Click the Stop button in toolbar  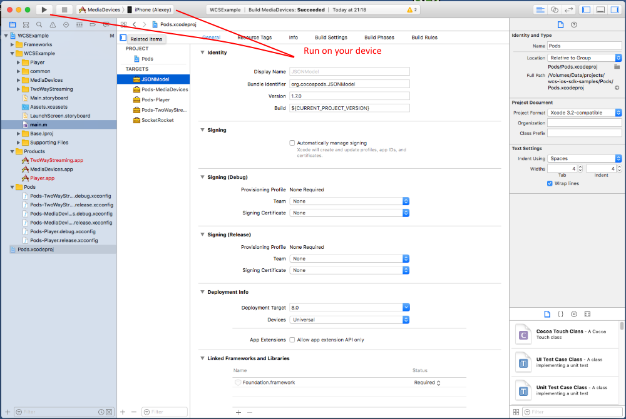pos(64,9)
